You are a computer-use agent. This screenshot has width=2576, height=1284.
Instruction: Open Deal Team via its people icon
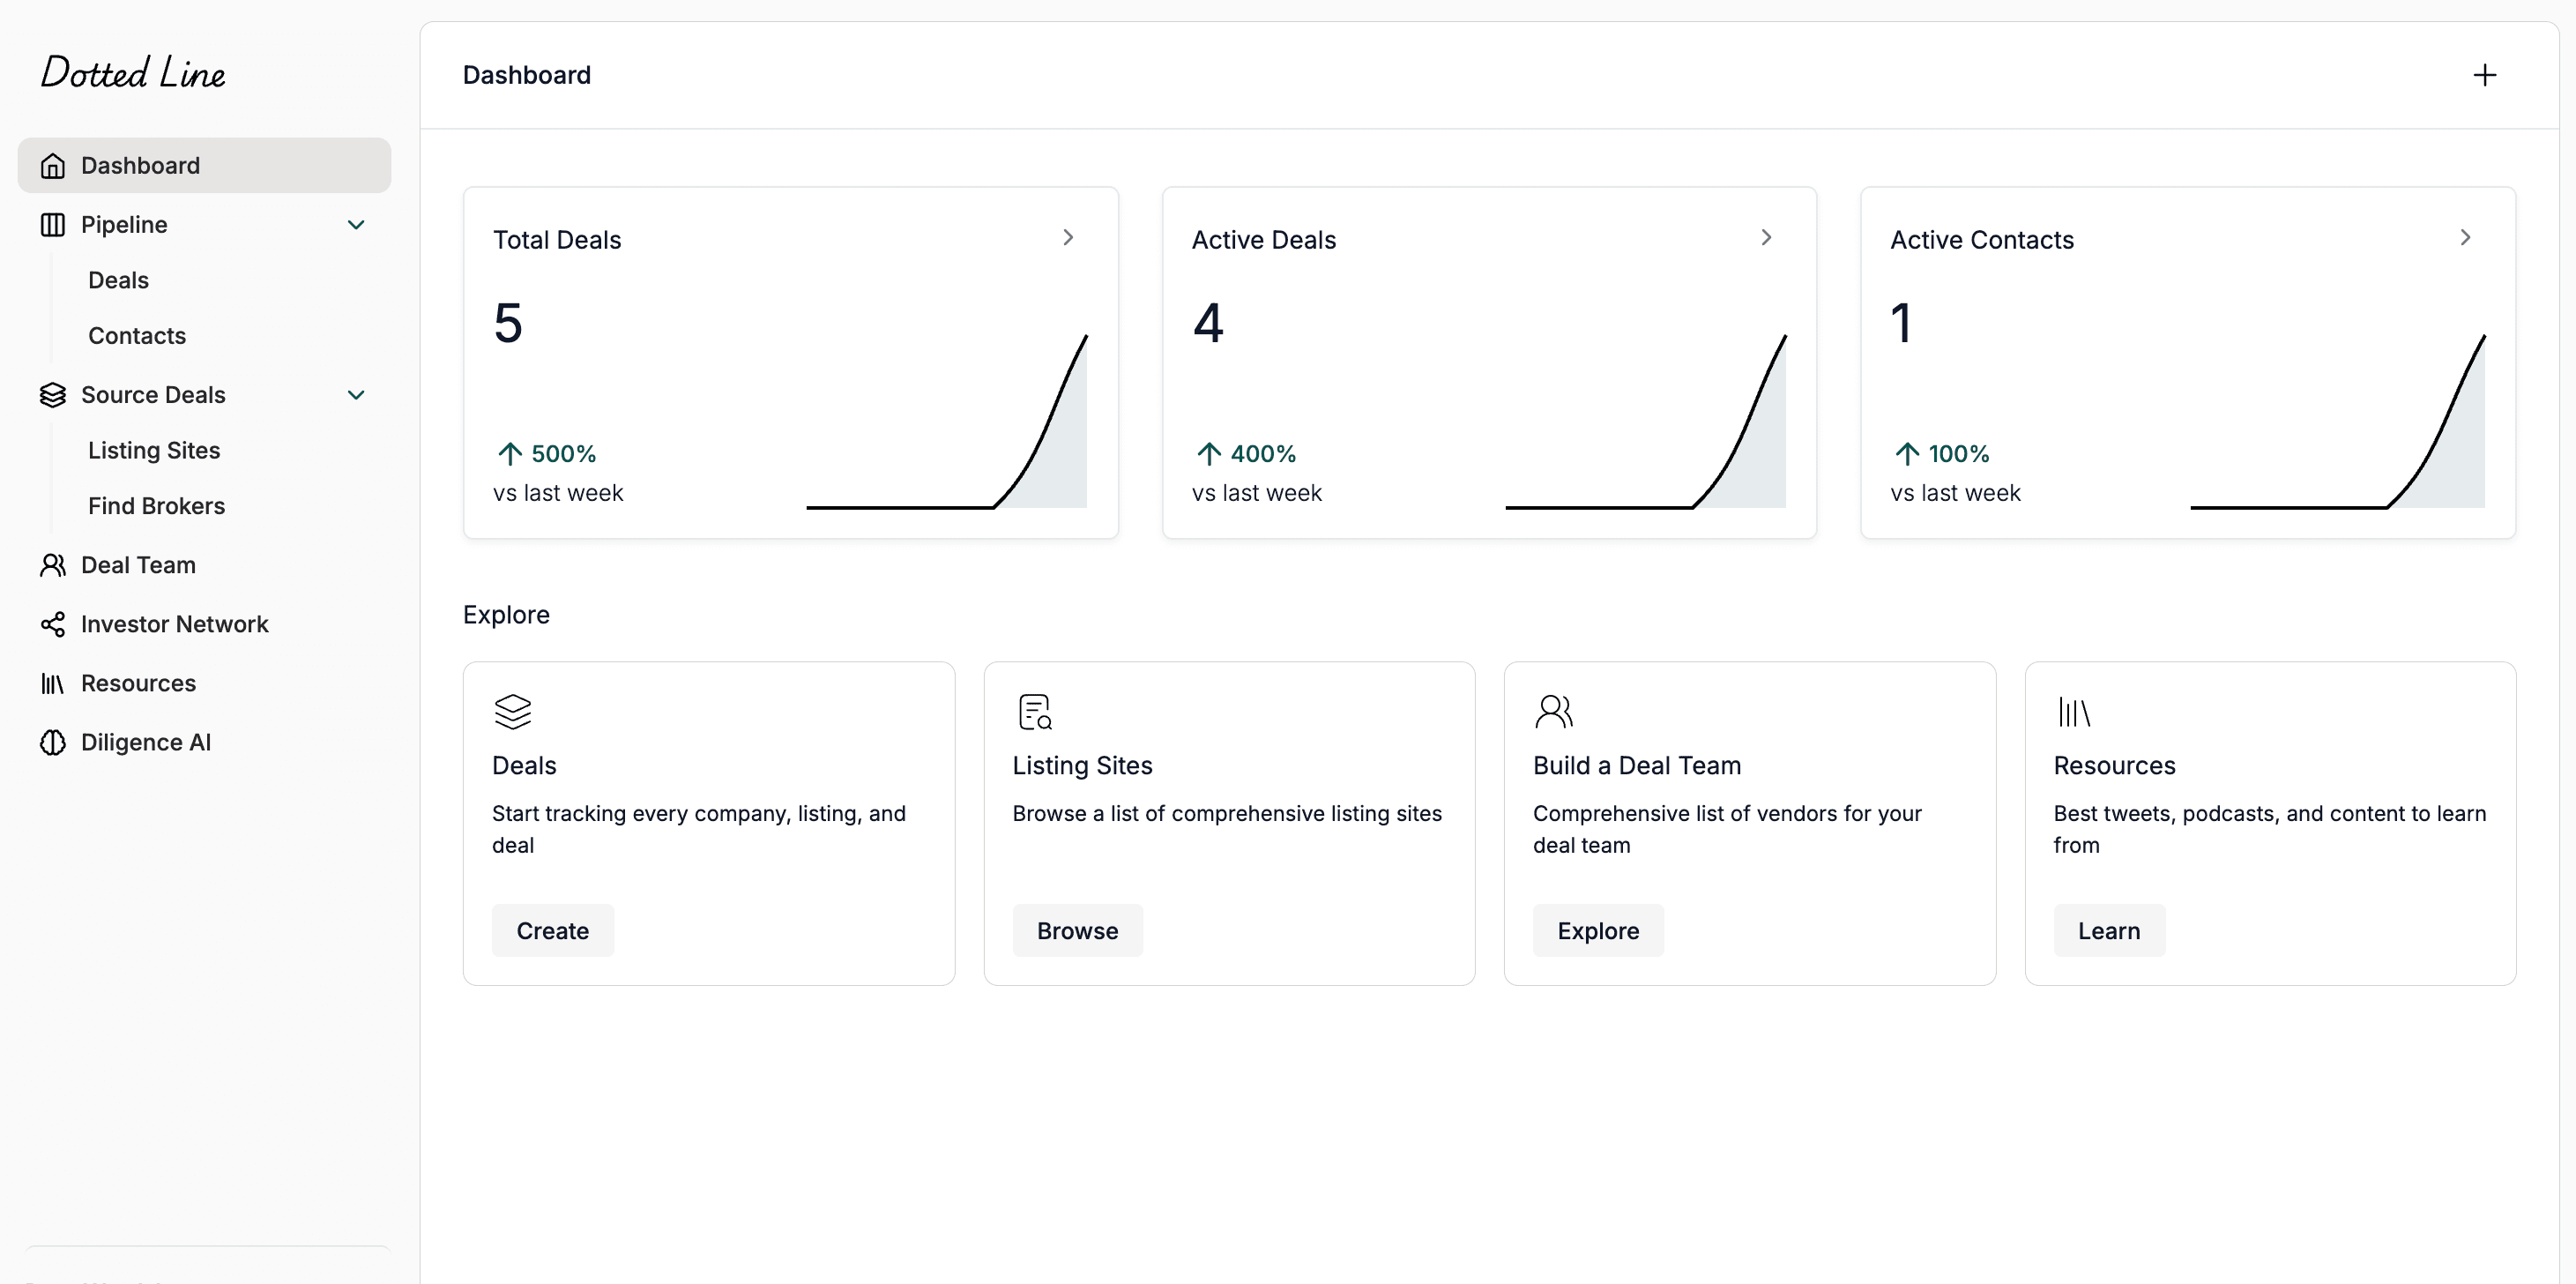(53, 565)
